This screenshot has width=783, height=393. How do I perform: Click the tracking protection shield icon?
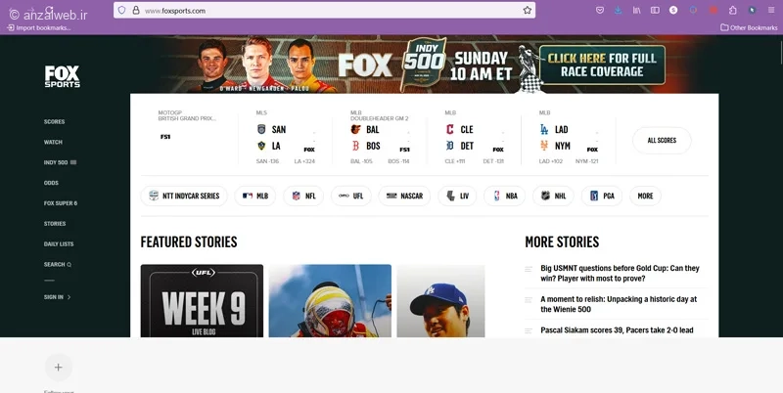pyautogui.click(x=121, y=10)
